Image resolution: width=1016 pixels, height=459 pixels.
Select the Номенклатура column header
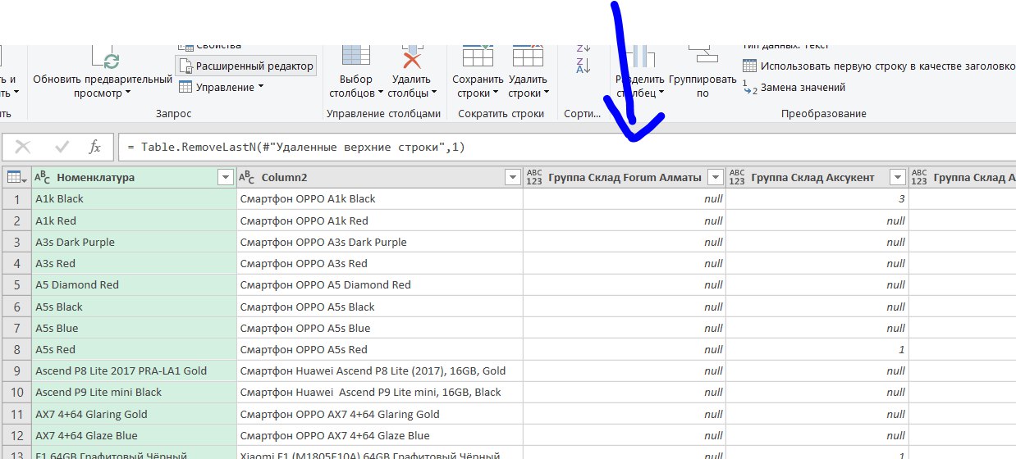tap(135, 177)
